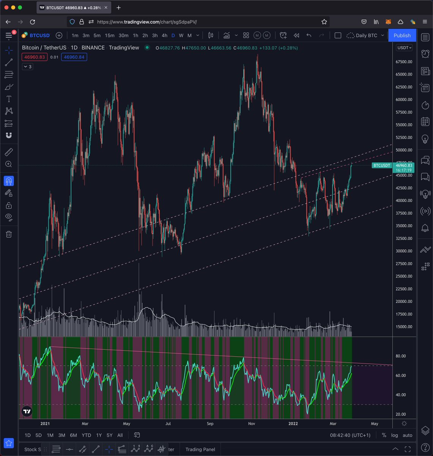Screen dimensions: 433x456
Task: Open the Indicators and strategies dialog
Action: 227,35
